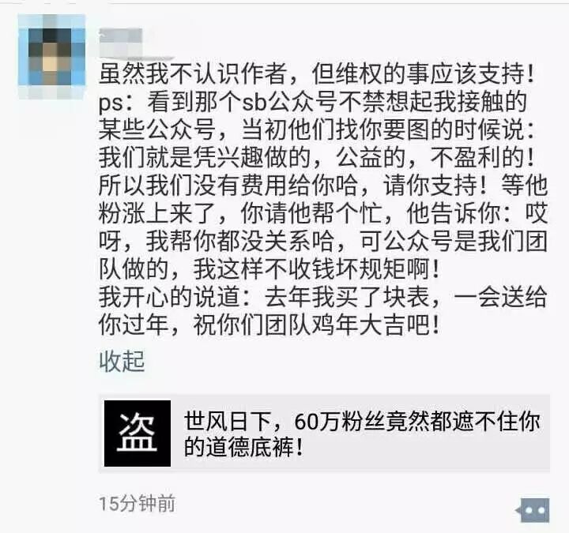Click the line starting 某些公众号，当初他们

click(316, 129)
